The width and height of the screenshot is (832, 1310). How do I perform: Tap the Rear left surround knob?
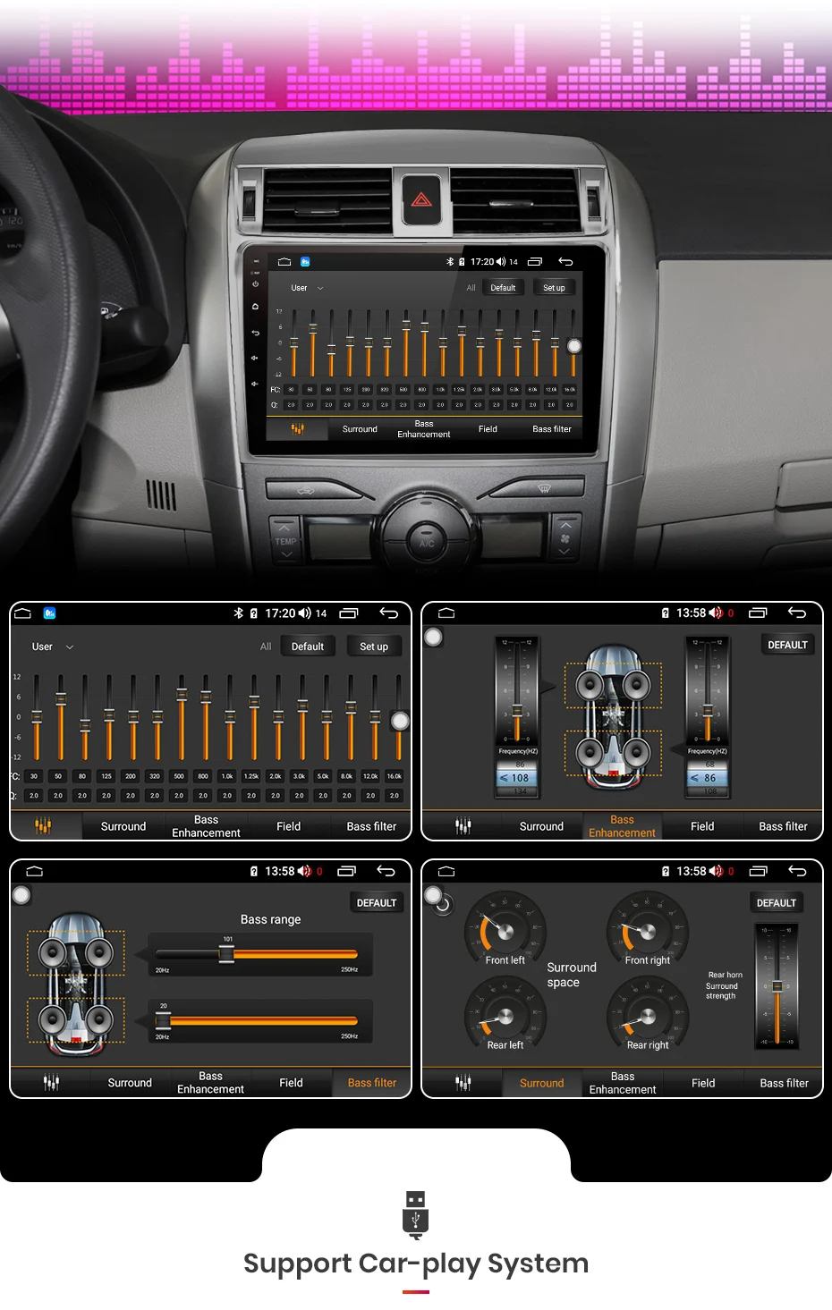click(x=504, y=1014)
